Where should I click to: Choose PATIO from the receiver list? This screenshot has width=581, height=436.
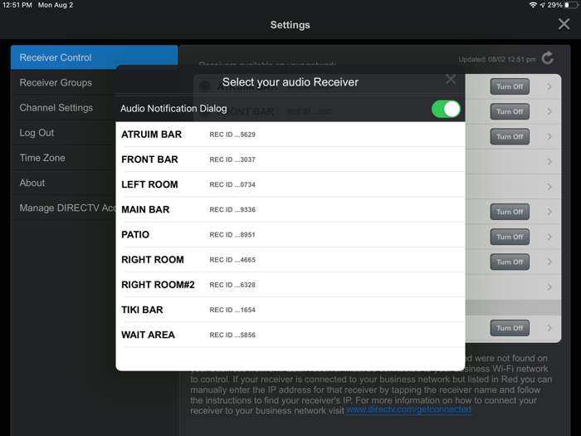pyautogui.click(x=290, y=235)
